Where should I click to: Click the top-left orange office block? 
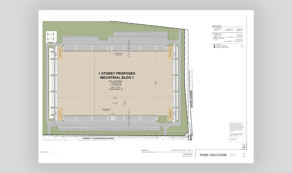pos(60,55)
